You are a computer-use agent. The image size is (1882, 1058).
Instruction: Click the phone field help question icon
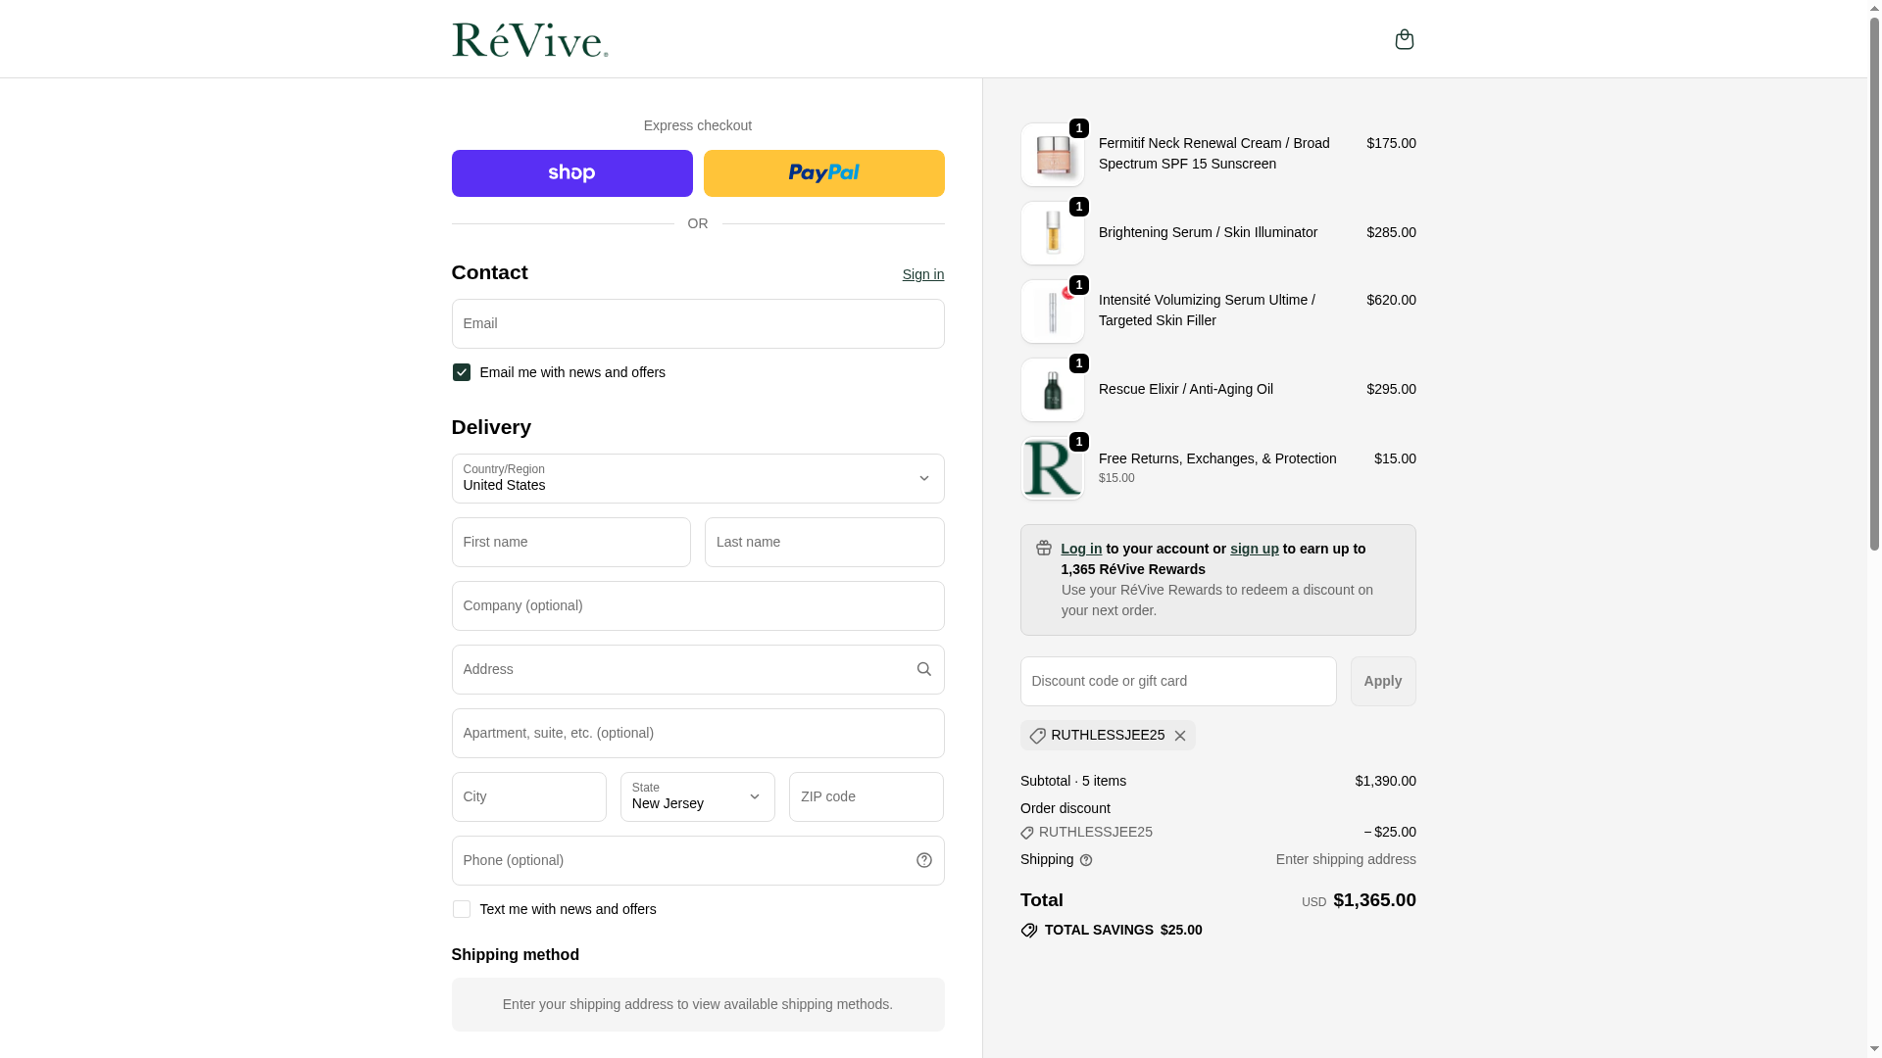click(x=923, y=860)
